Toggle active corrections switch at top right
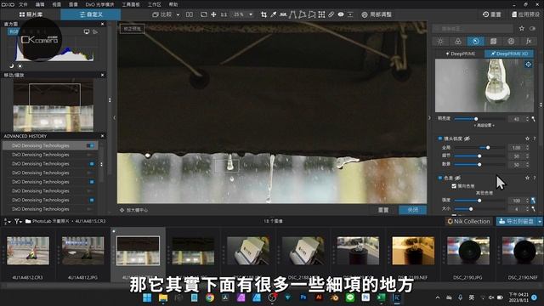544x306 pixels. click(533, 28)
